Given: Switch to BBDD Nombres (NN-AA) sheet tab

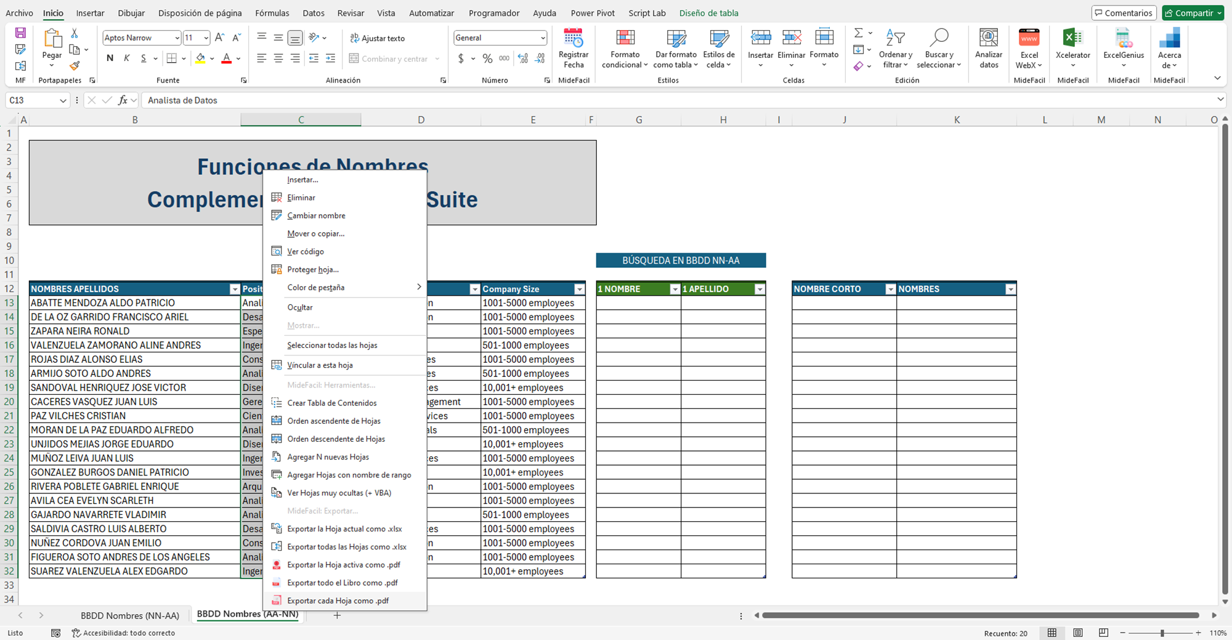Looking at the screenshot, I should pos(130,615).
